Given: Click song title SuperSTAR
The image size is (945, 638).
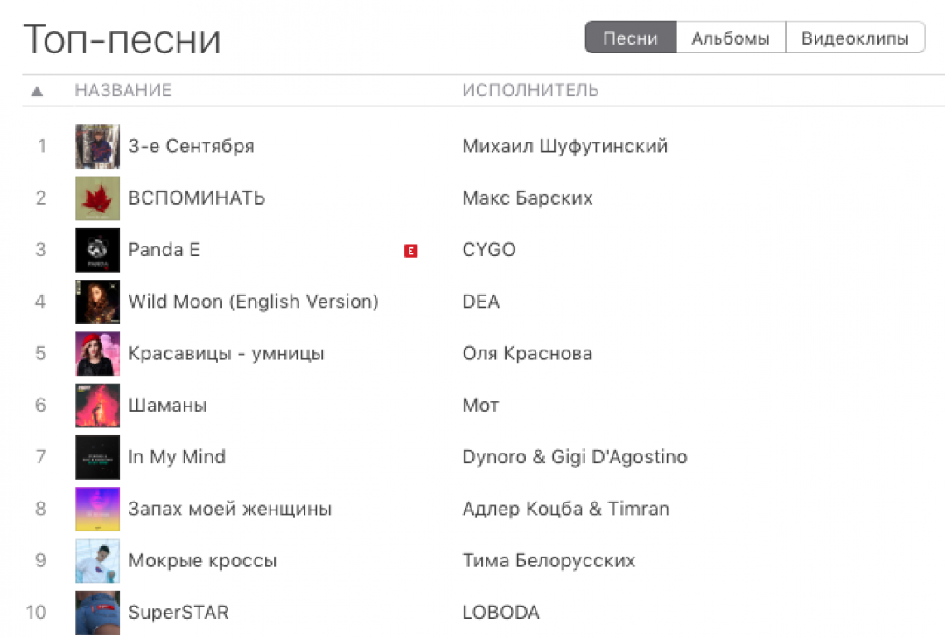Looking at the screenshot, I should [178, 613].
